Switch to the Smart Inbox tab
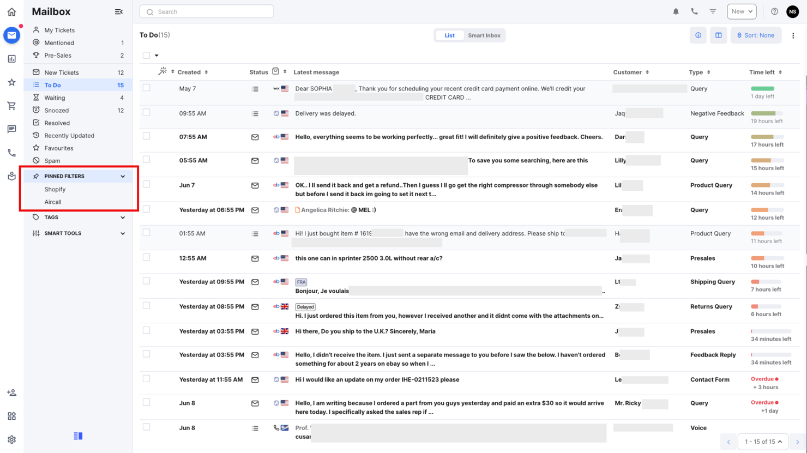 (x=484, y=35)
